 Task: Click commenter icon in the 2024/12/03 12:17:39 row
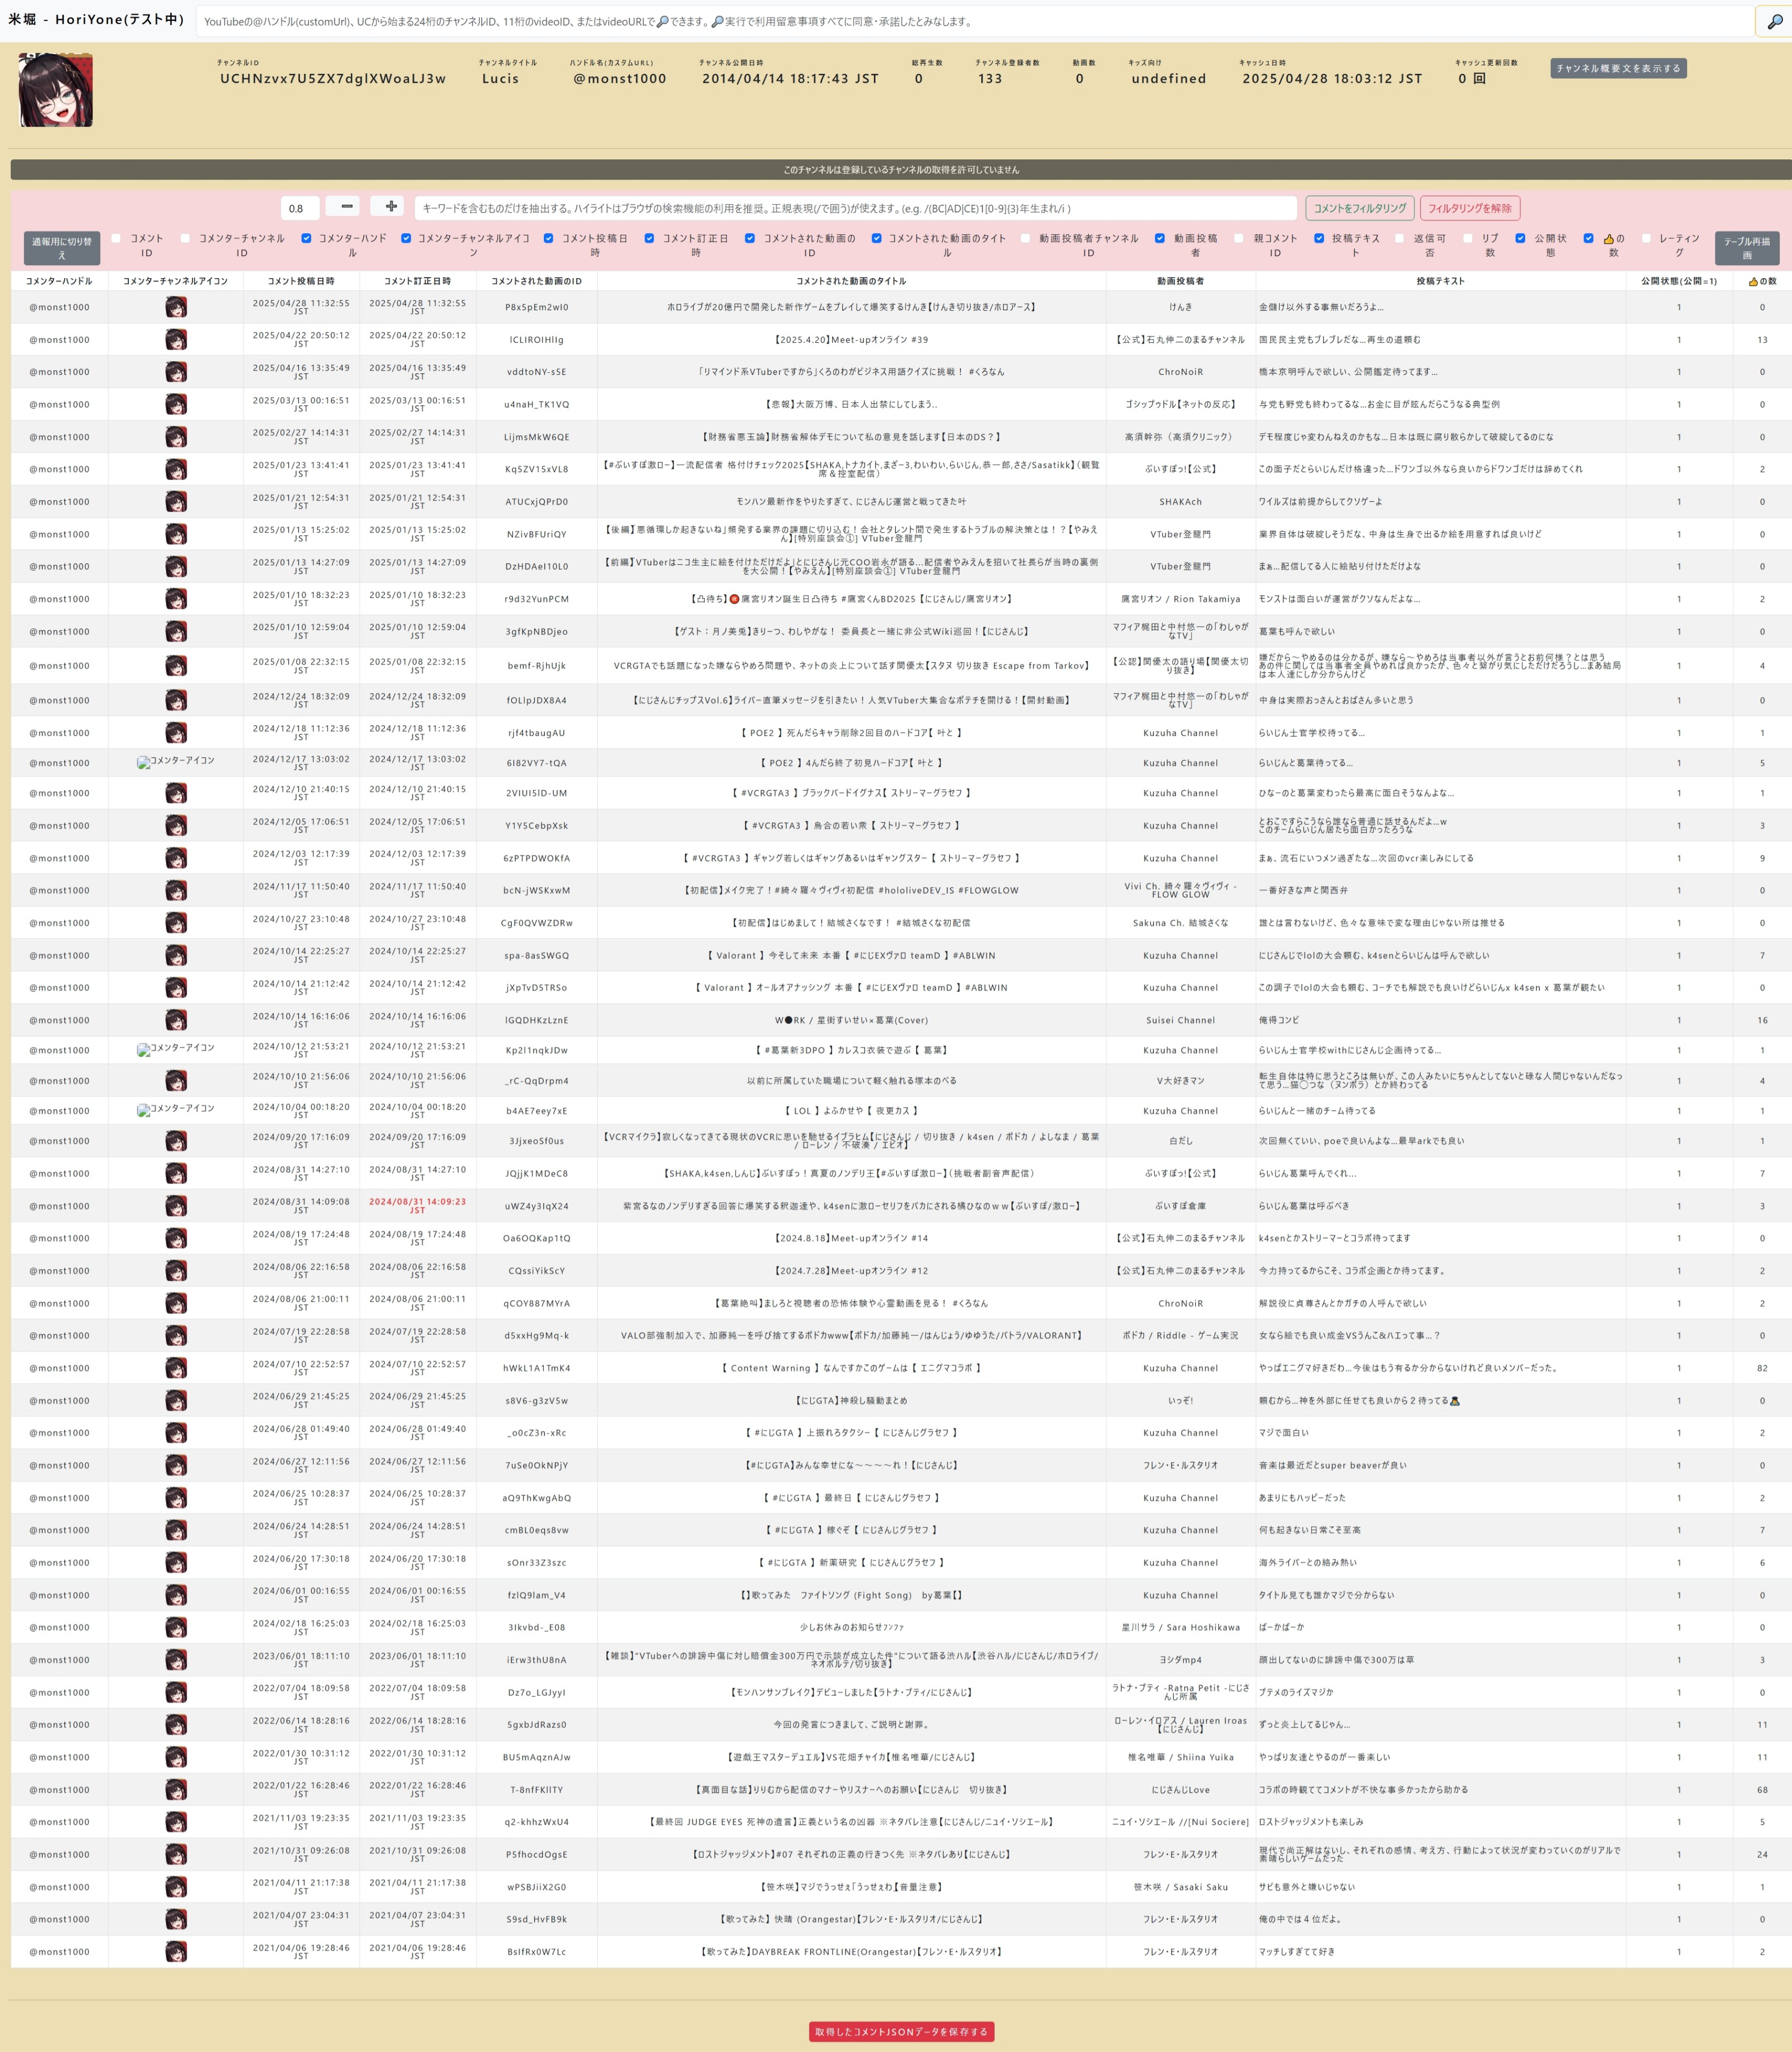click(x=176, y=858)
